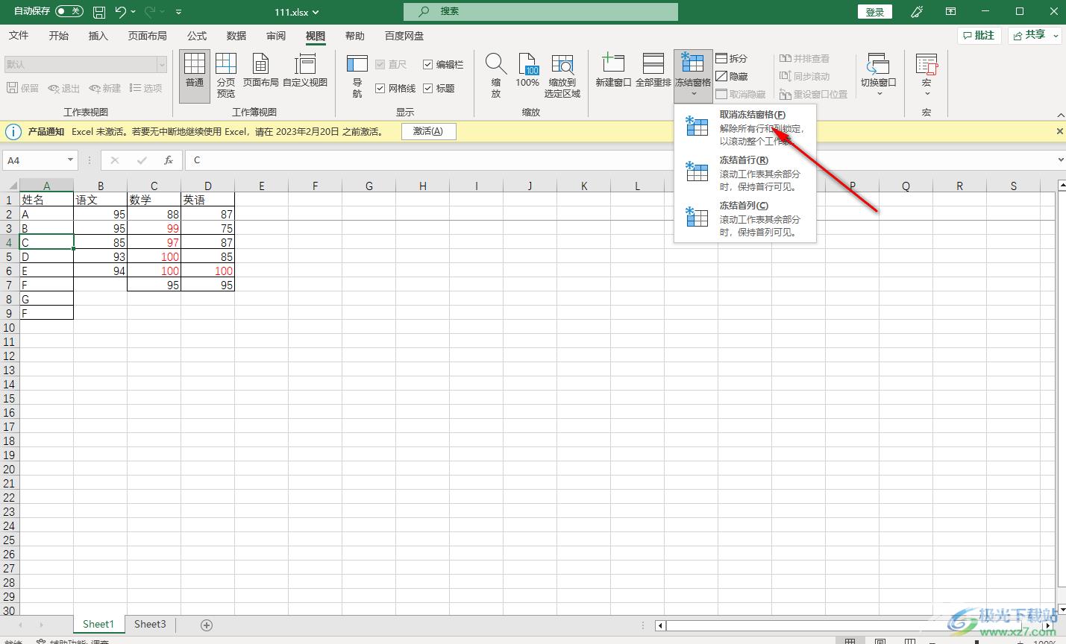Click the formula bar input field

[x=619, y=160]
